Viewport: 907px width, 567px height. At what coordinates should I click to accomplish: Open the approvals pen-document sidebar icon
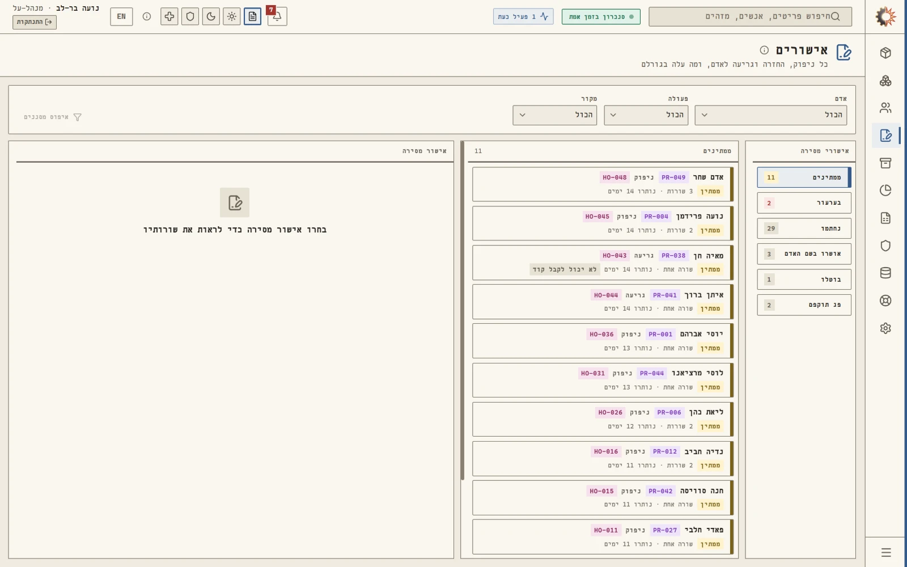click(x=885, y=136)
